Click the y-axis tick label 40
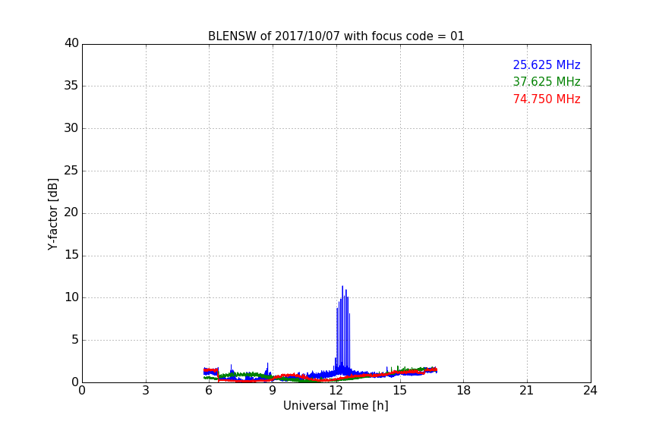 [71, 43]
